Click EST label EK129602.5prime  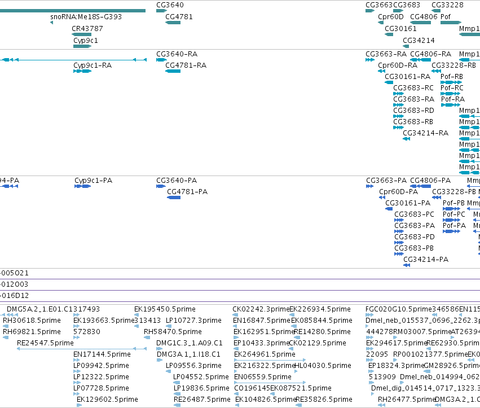(107, 400)
